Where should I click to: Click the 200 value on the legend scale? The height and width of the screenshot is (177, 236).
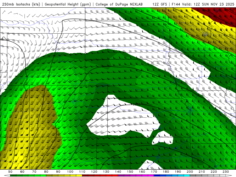tap(190, 172)
